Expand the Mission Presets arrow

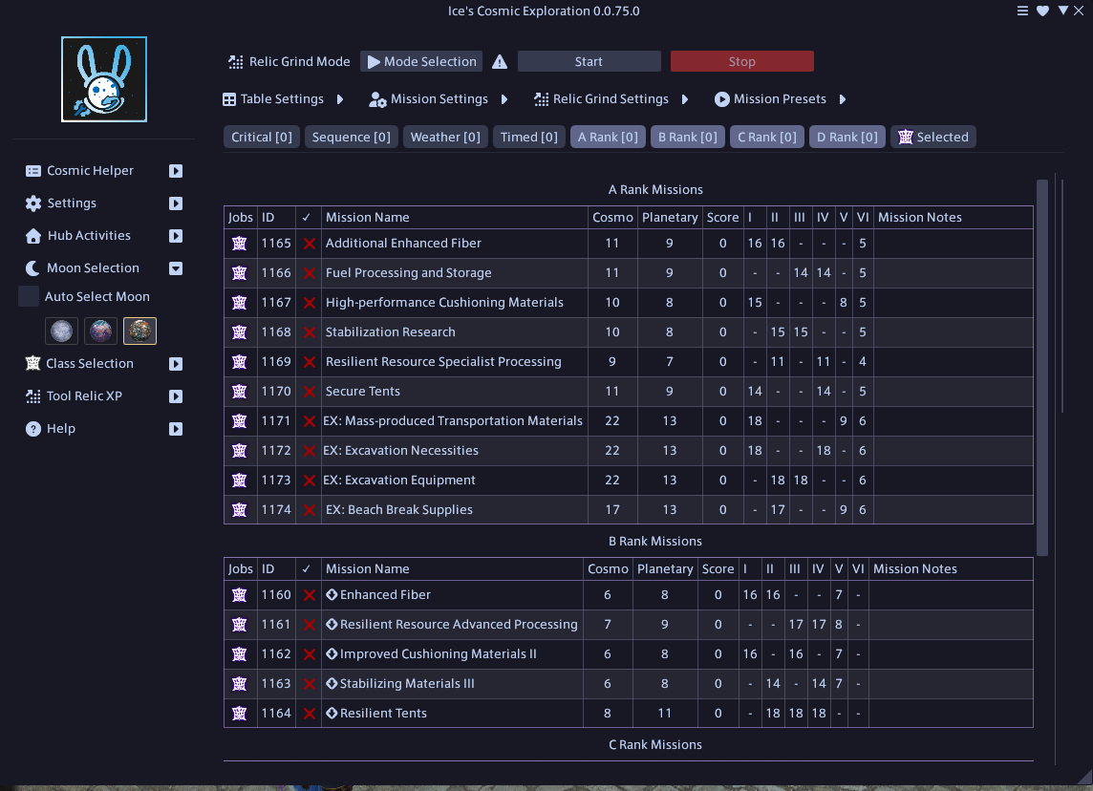point(843,99)
